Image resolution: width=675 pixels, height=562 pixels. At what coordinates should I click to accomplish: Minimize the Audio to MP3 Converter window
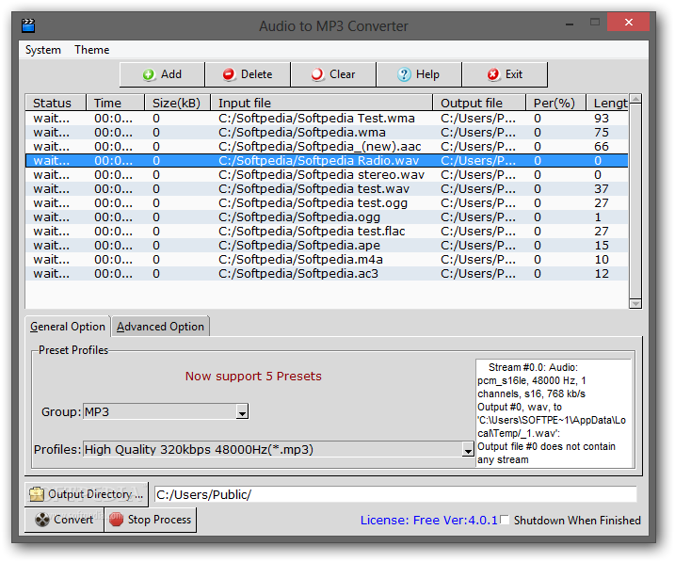point(570,24)
